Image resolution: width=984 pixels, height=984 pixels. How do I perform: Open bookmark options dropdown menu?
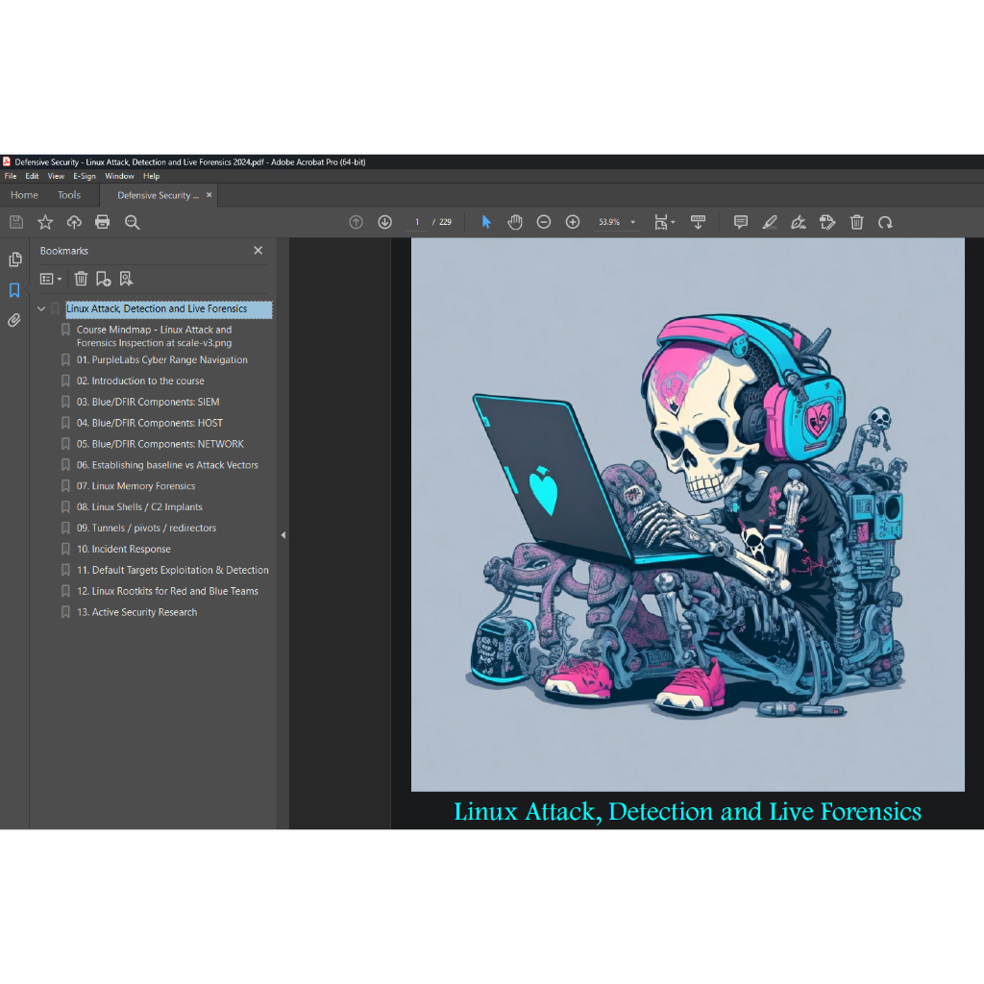(x=51, y=279)
